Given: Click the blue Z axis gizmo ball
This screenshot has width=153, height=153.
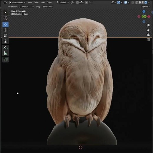Looking at the screenshot, I should point(144,11).
